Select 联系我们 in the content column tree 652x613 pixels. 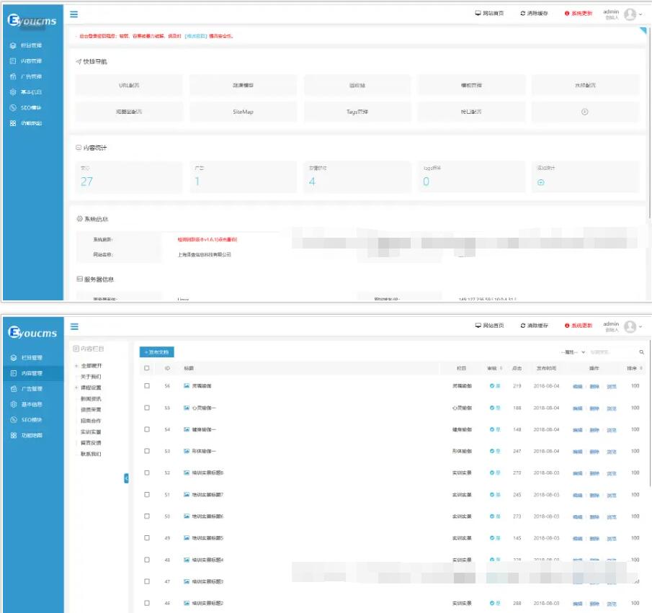click(x=91, y=454)
